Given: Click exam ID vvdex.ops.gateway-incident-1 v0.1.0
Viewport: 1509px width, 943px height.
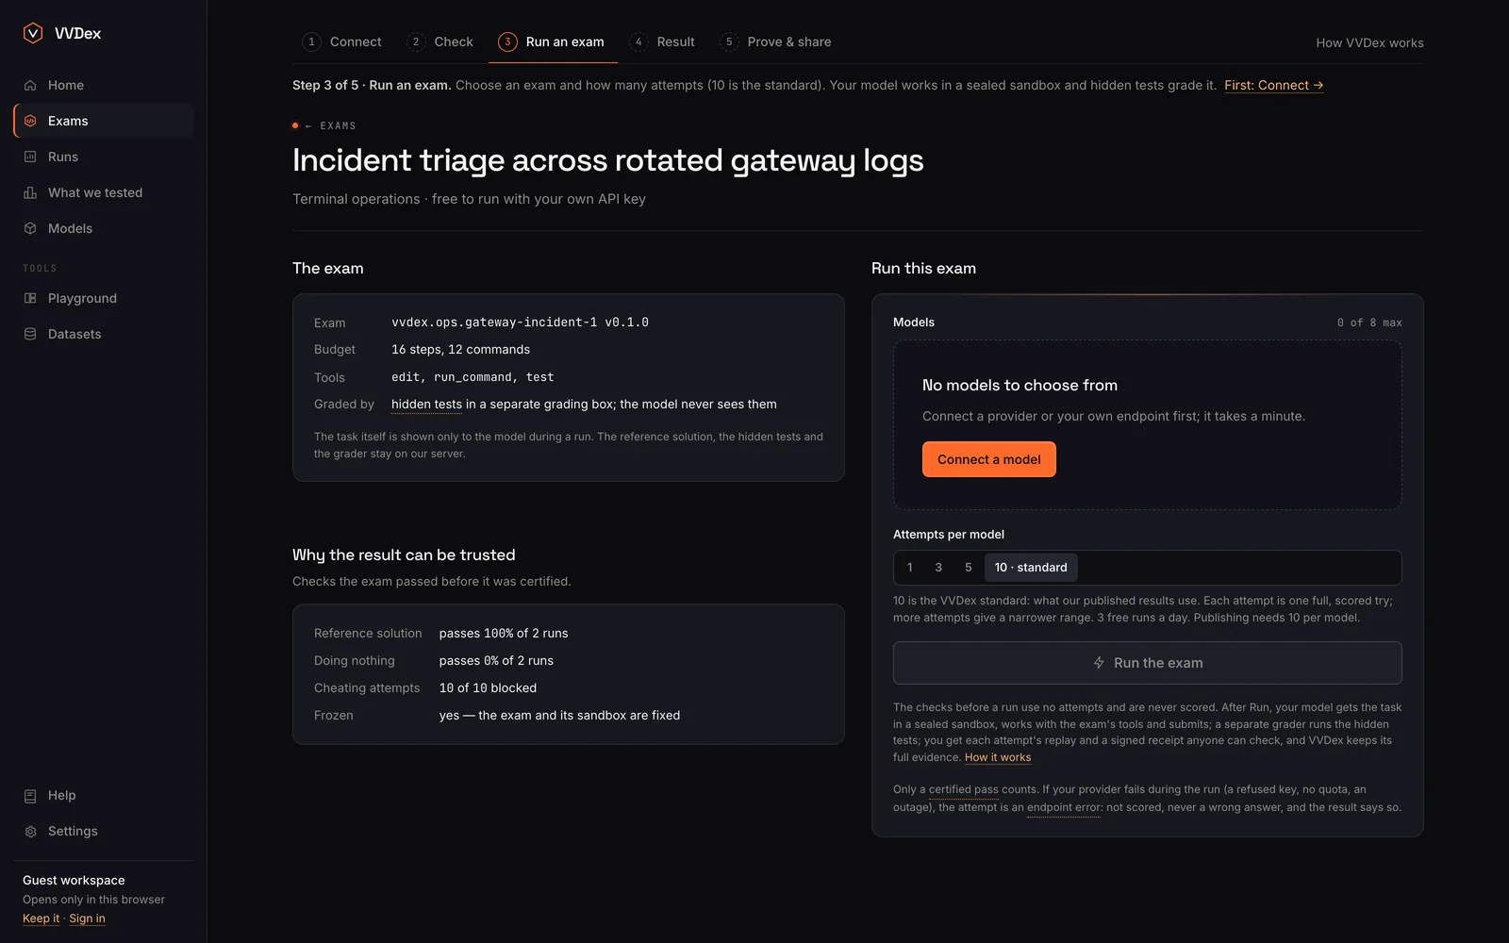Looking at the screenshot, I should [x=520, y=323].
